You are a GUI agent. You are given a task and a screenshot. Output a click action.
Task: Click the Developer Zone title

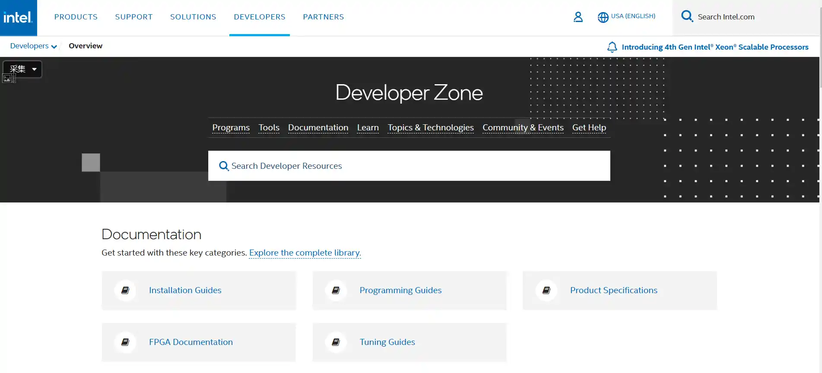tap(409, 93)
